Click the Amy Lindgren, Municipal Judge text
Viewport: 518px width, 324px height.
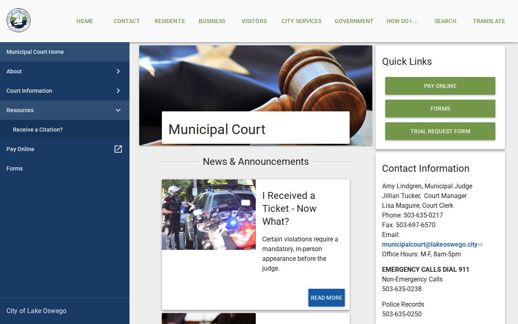click(427, 186)
